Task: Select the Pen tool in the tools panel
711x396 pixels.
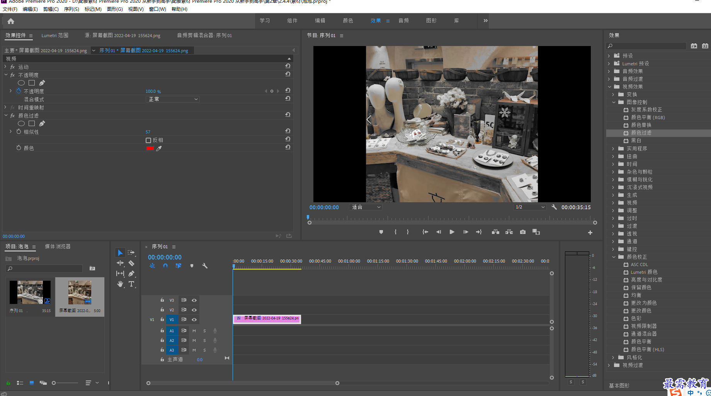Action: [x=131, y=273]
